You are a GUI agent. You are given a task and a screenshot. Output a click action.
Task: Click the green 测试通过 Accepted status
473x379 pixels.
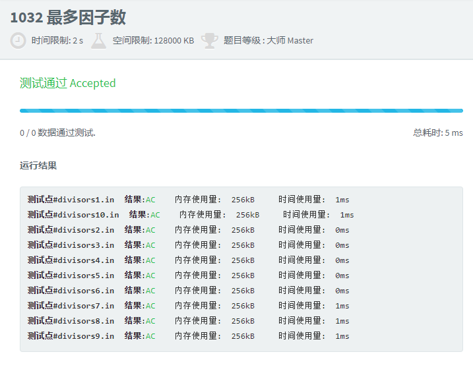coord(67,83)
